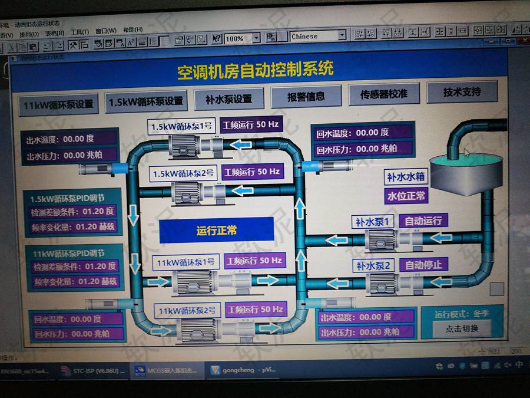This screenshot has height=398, width=530.
Task: Open the 窗口(W) menu
Action: [105, 31]
